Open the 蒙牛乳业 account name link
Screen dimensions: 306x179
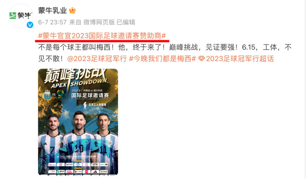click(x=52, y=10)
